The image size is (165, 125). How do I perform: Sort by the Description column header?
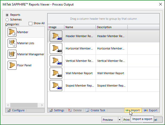[112, 27]
